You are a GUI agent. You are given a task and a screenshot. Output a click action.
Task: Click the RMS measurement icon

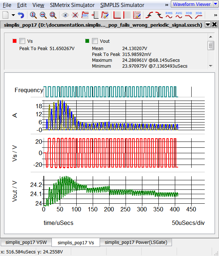click(x=169, y=15)
